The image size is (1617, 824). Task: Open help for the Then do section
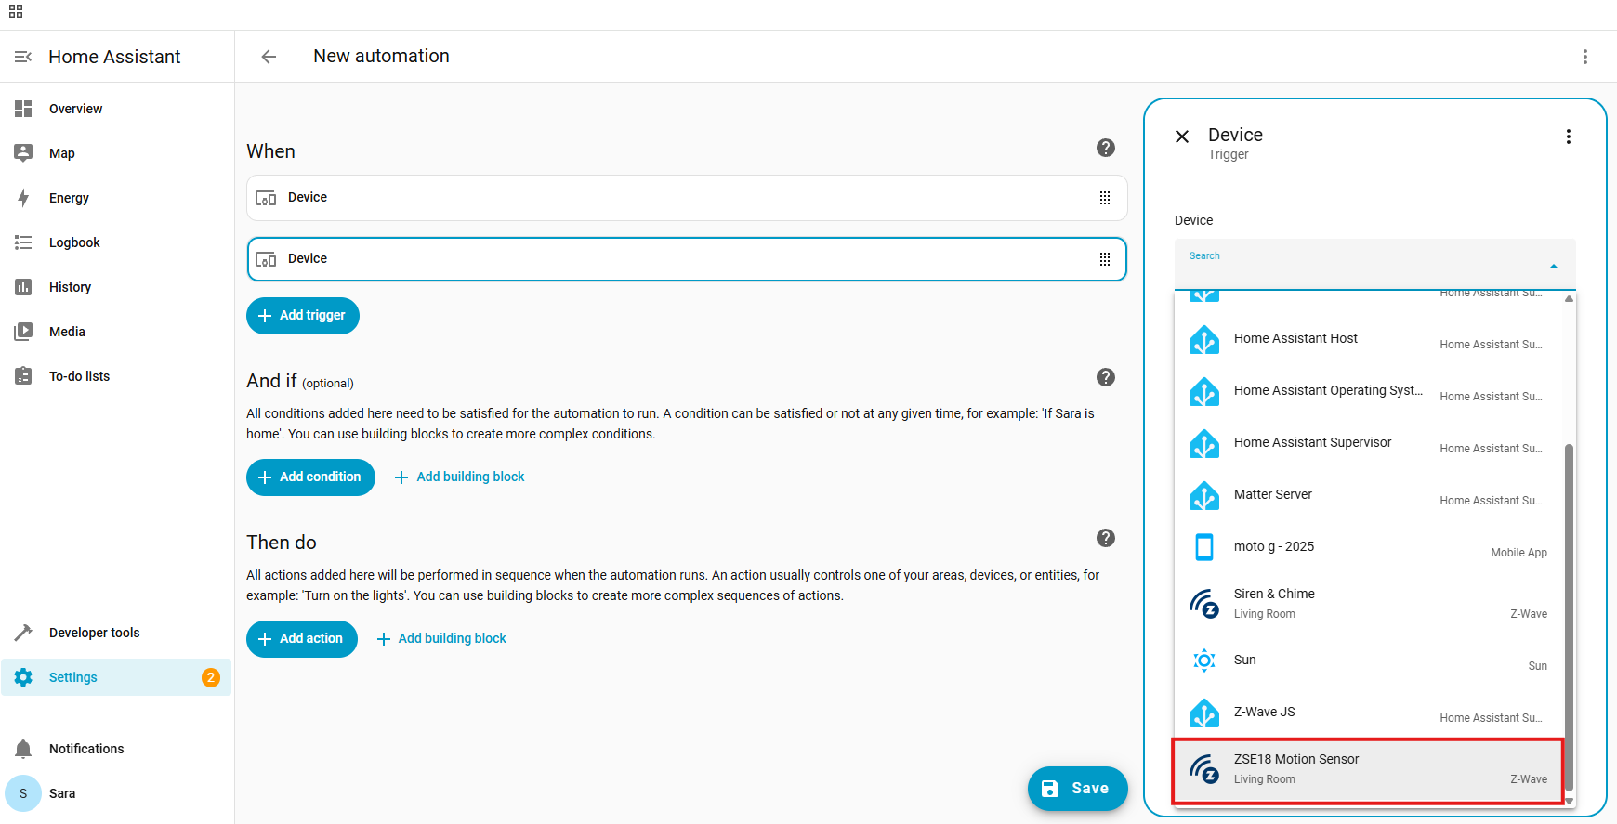point(1106,538)
